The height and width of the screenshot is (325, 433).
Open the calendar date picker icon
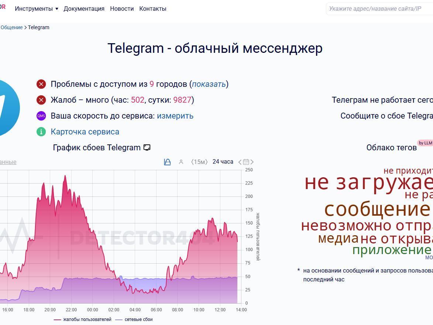[246, 162]
